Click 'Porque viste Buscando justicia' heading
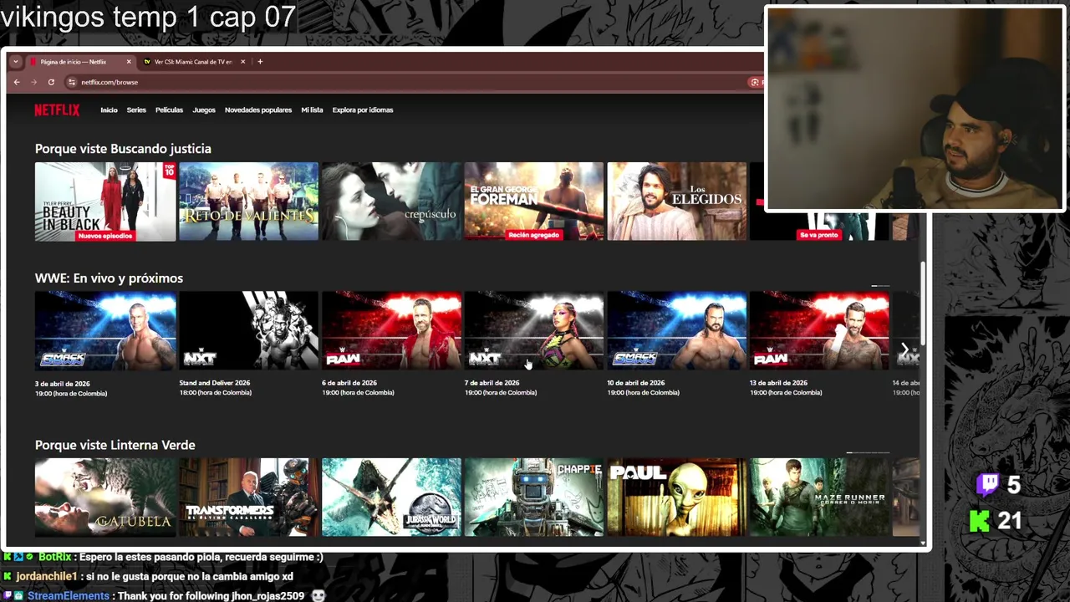 [x=123, y=149]
